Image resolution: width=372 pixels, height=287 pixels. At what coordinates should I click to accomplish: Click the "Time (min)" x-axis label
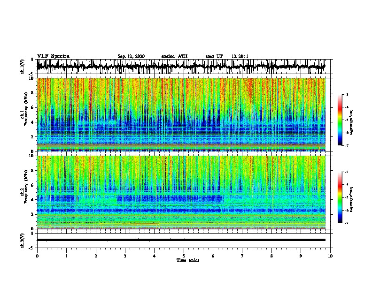tap(188, 260)
